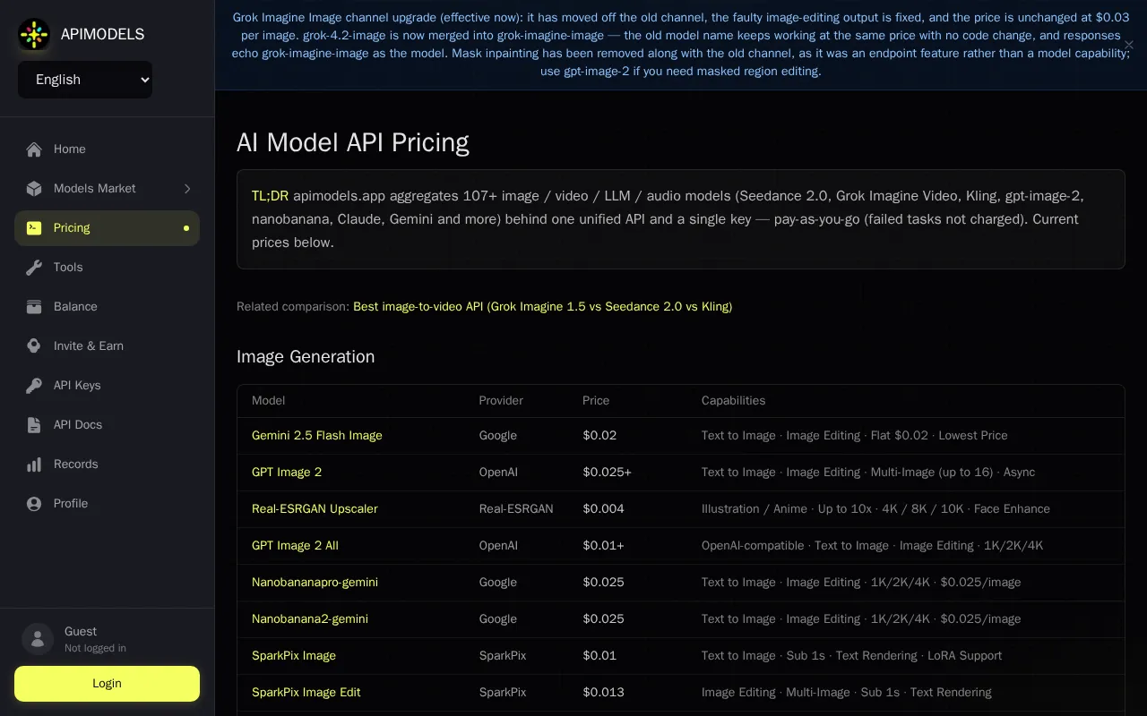Click the Model column header
1147x716 pixels.
(x=269, y=401)
